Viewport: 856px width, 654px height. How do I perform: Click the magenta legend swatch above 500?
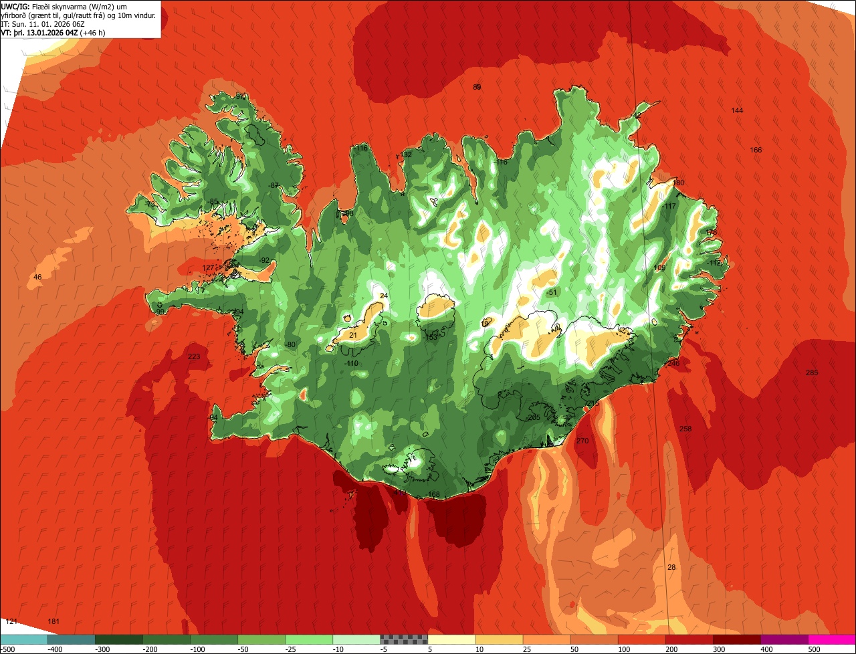[833, 639]
